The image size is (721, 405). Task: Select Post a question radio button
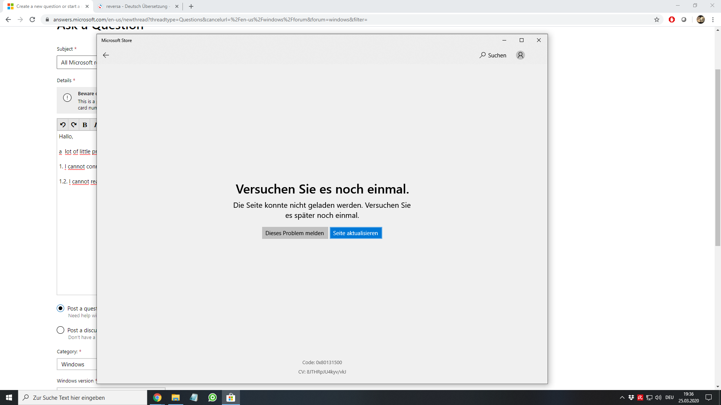pos(60,308)
